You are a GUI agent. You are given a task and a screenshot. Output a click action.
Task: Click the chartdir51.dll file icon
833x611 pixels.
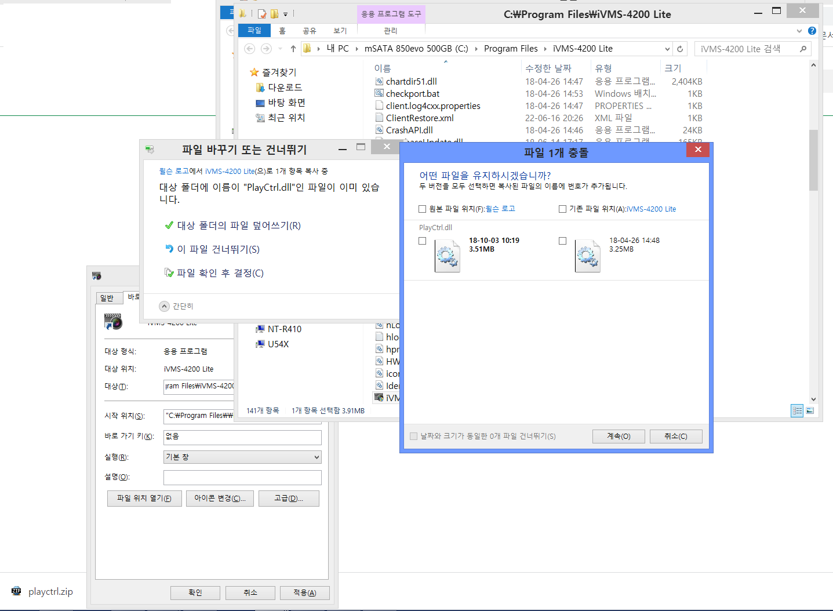[x=379, y=81]
